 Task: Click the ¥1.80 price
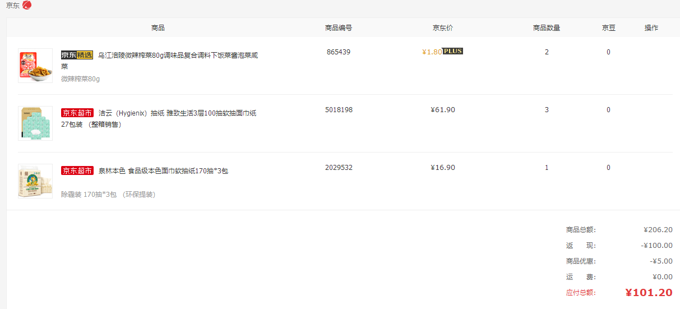click(x=432, y=52)
